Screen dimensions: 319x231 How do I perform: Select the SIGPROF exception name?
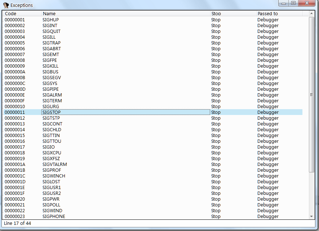click(52, 170)
